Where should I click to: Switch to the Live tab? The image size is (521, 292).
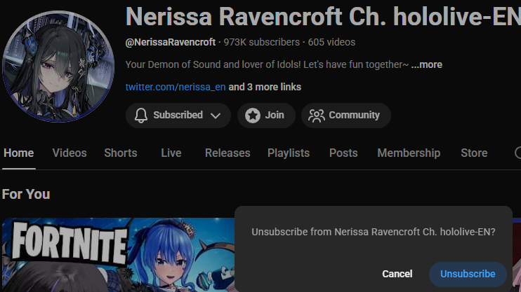pos(171,153)
